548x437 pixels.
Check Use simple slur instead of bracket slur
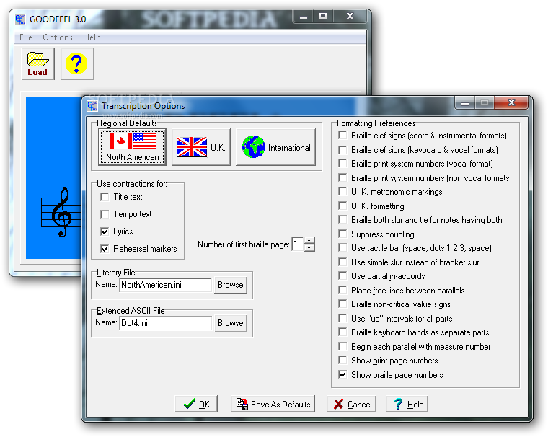pyautogui.click(x=342, y=262)
